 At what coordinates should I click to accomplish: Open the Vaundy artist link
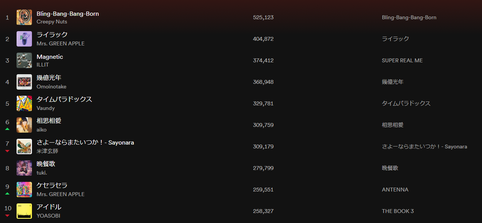pyautogui.click(x=45, y=108)
